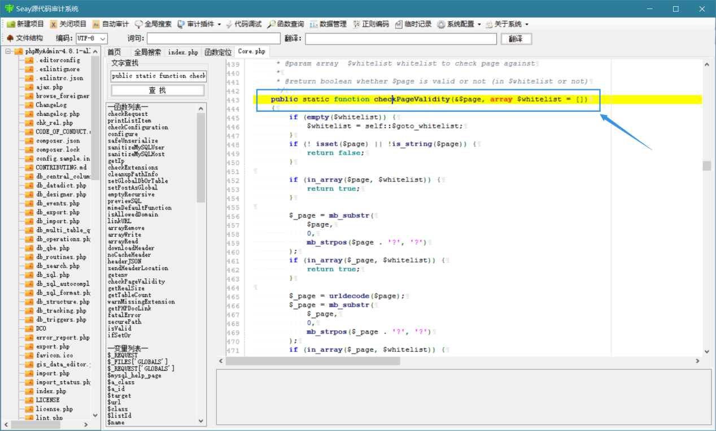Image resolution: width=716 pixels, height=431 pixels.
Task: Click the 翻译 translate button
Action: click(x=516, y=39)
